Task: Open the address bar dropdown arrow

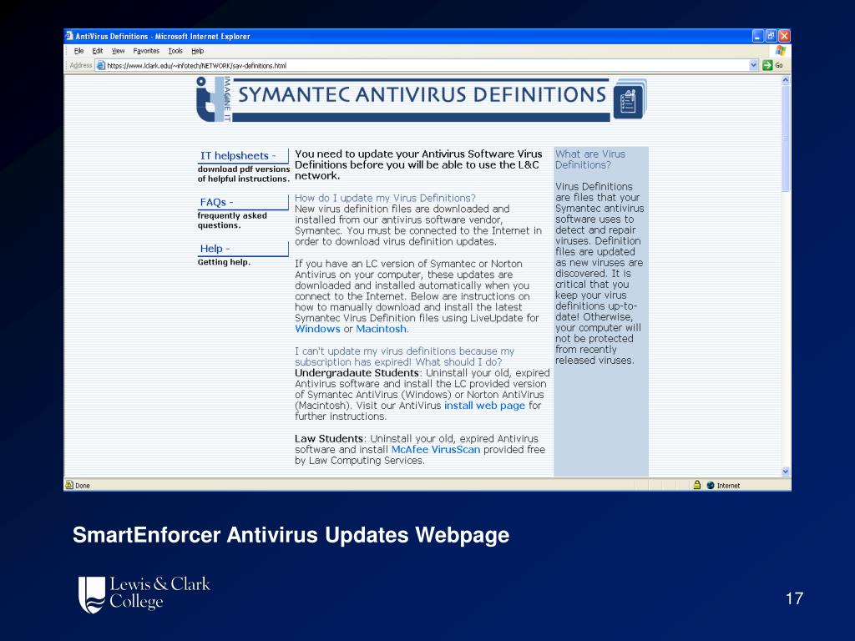Action: tap(754, 65)
